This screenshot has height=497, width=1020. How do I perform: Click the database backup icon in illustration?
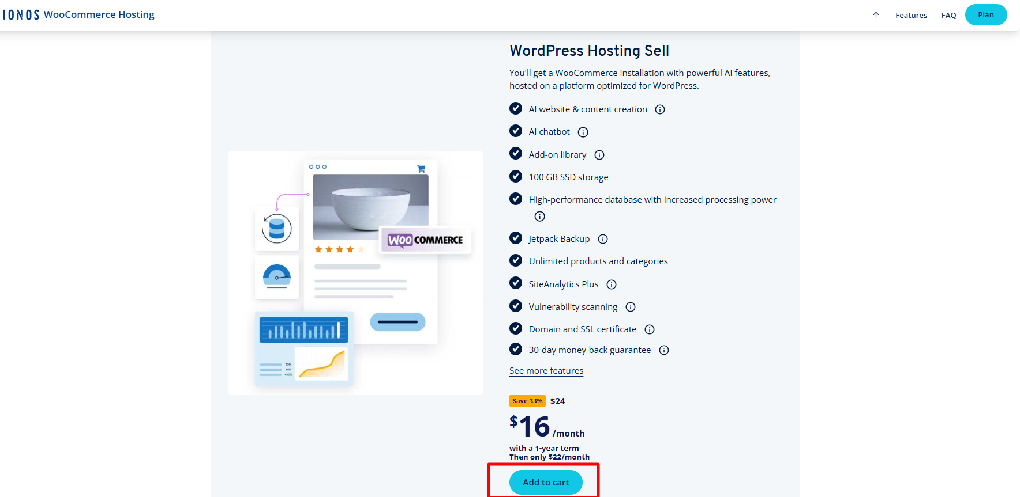[x=277, y=229]
